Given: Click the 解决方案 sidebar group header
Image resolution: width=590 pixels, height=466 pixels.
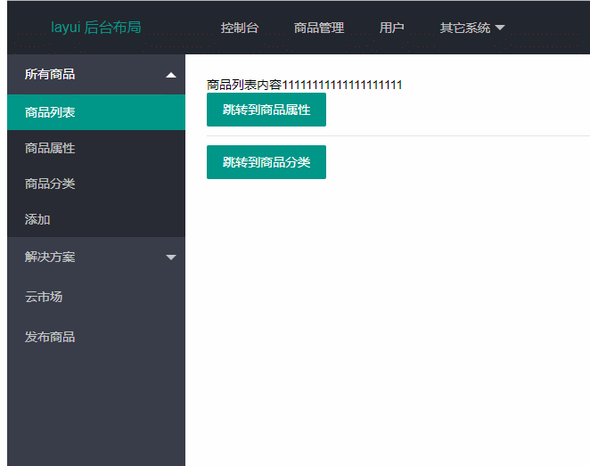Looking at the screenshot, I should (50, 257).
